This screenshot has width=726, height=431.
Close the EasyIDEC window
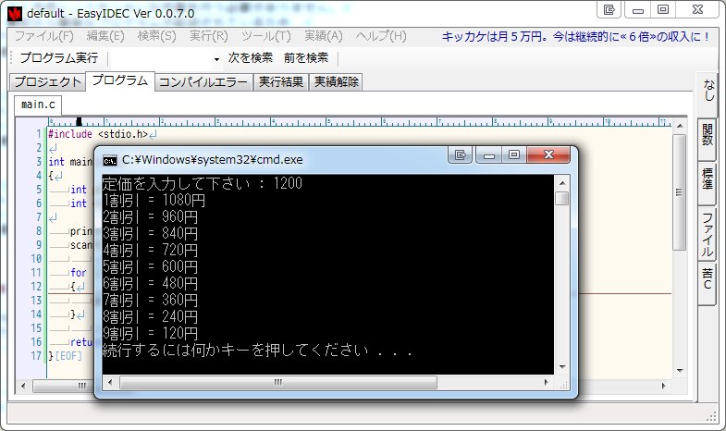click(x=697, y=9)
